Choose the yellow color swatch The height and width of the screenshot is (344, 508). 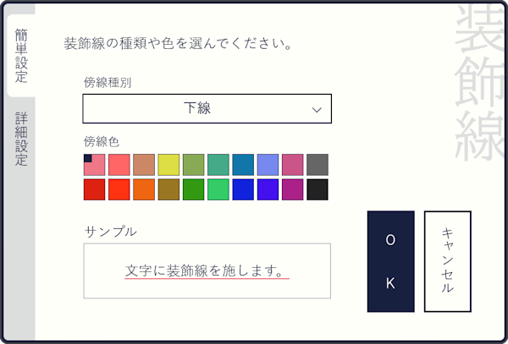click(168, 164)
